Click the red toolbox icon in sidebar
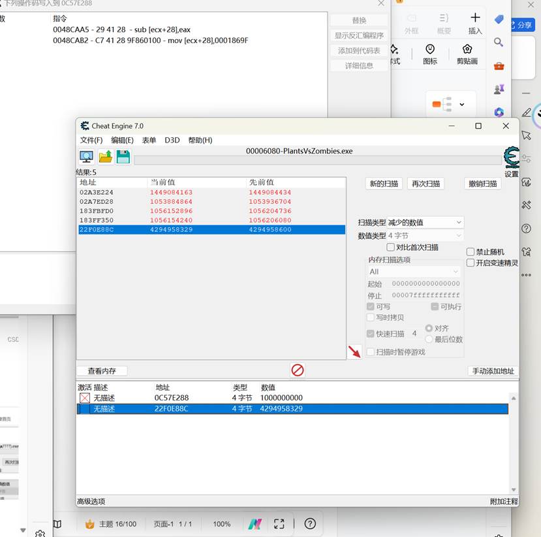Viewport: 541px width, 537px height. [499, 66]
